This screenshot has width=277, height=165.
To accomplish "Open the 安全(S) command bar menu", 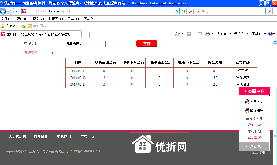I will [x=241, y=34].
